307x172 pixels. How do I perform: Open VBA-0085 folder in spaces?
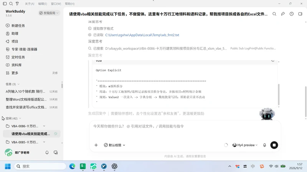tap(25, 142)
